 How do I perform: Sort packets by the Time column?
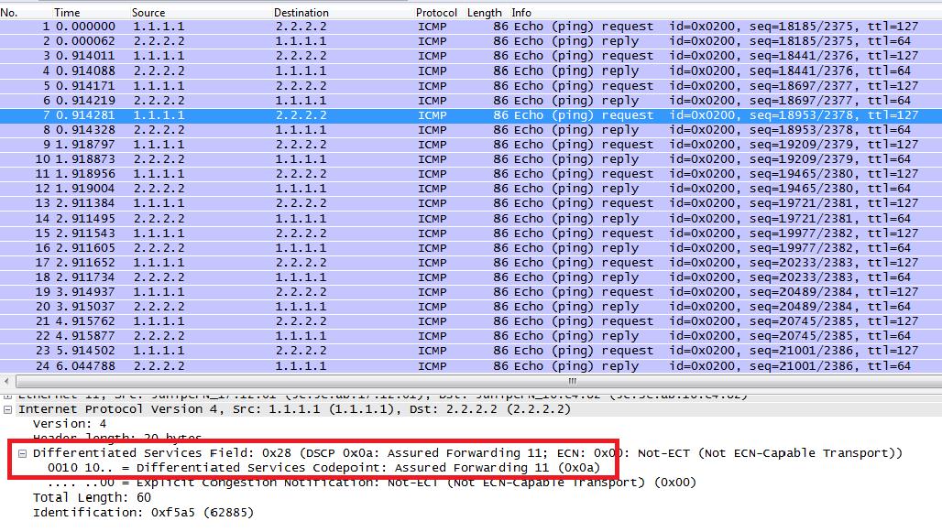pyautogui.click(x=67, y=13)
